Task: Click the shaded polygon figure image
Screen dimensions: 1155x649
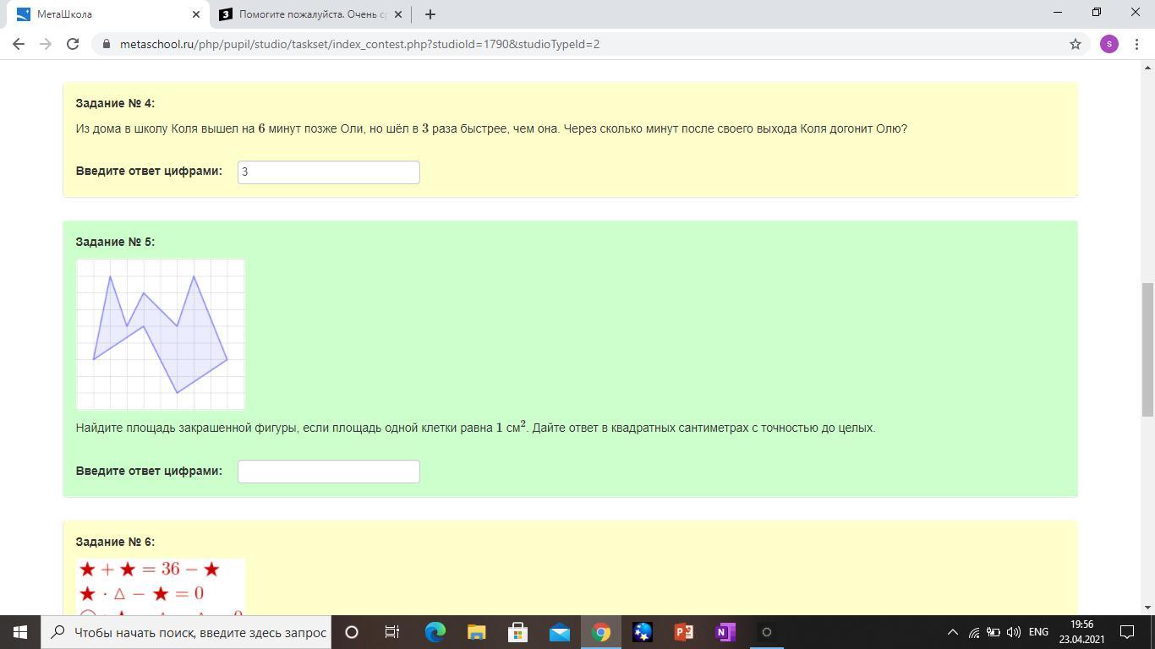Action: coord(161,335)
